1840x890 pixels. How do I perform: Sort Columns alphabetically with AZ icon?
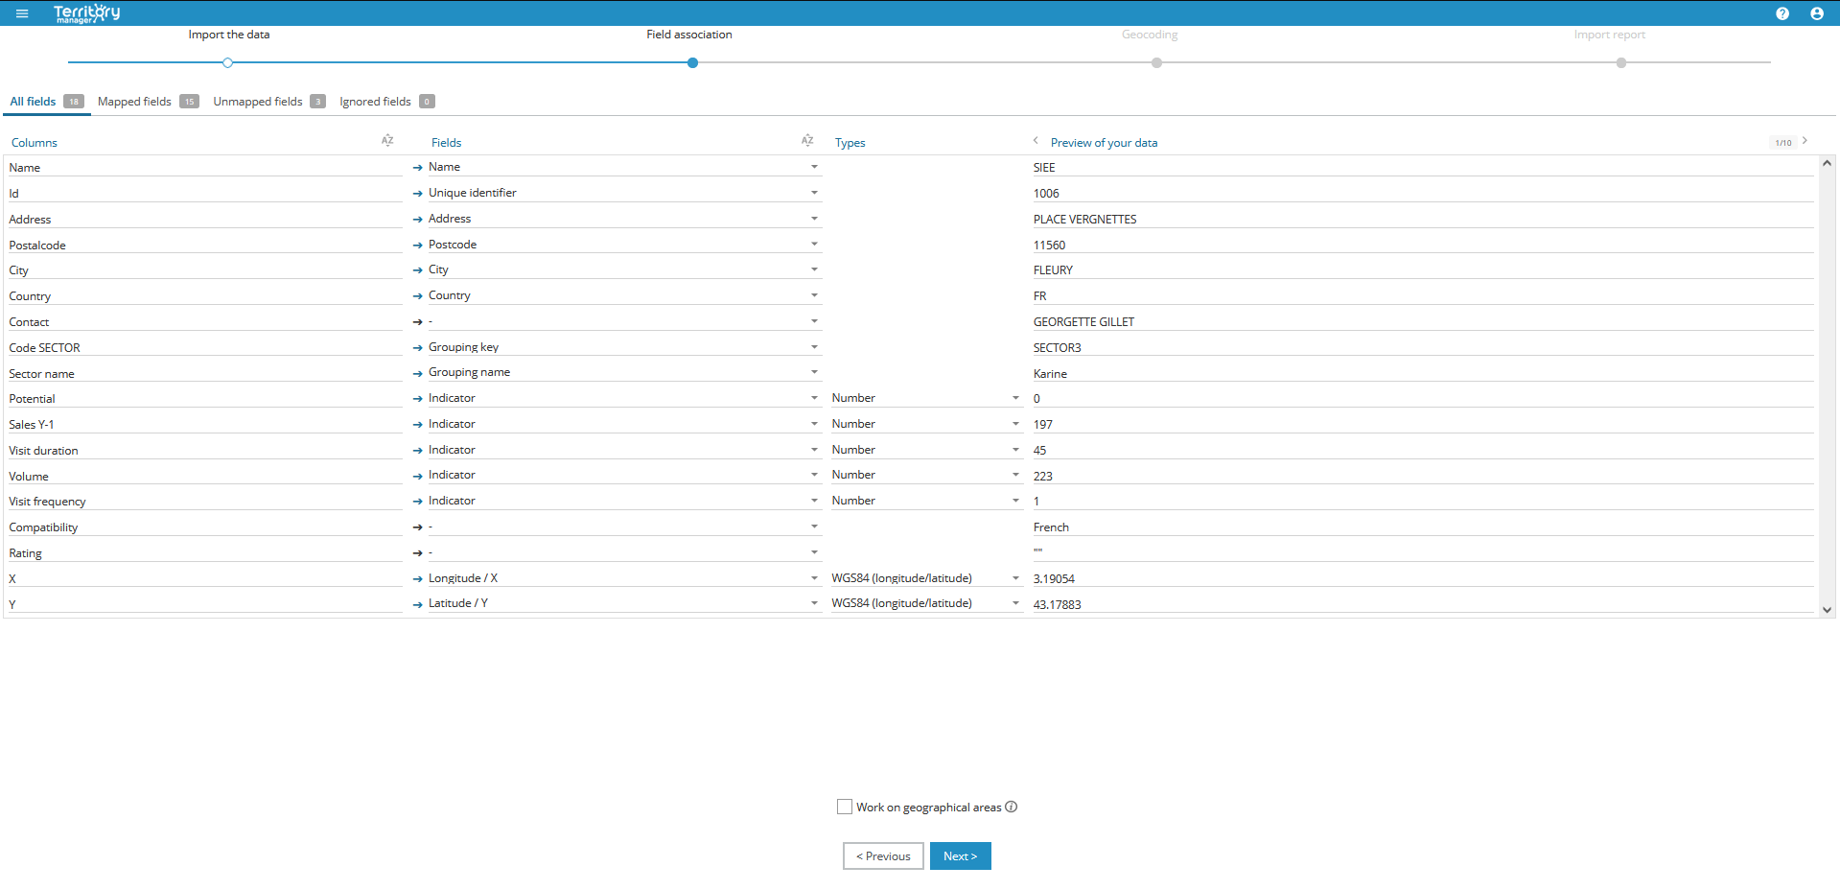coord(387,141)
